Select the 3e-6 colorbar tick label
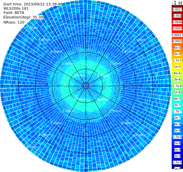This screenshot has height=172, width=183. [x=177, y=79]
